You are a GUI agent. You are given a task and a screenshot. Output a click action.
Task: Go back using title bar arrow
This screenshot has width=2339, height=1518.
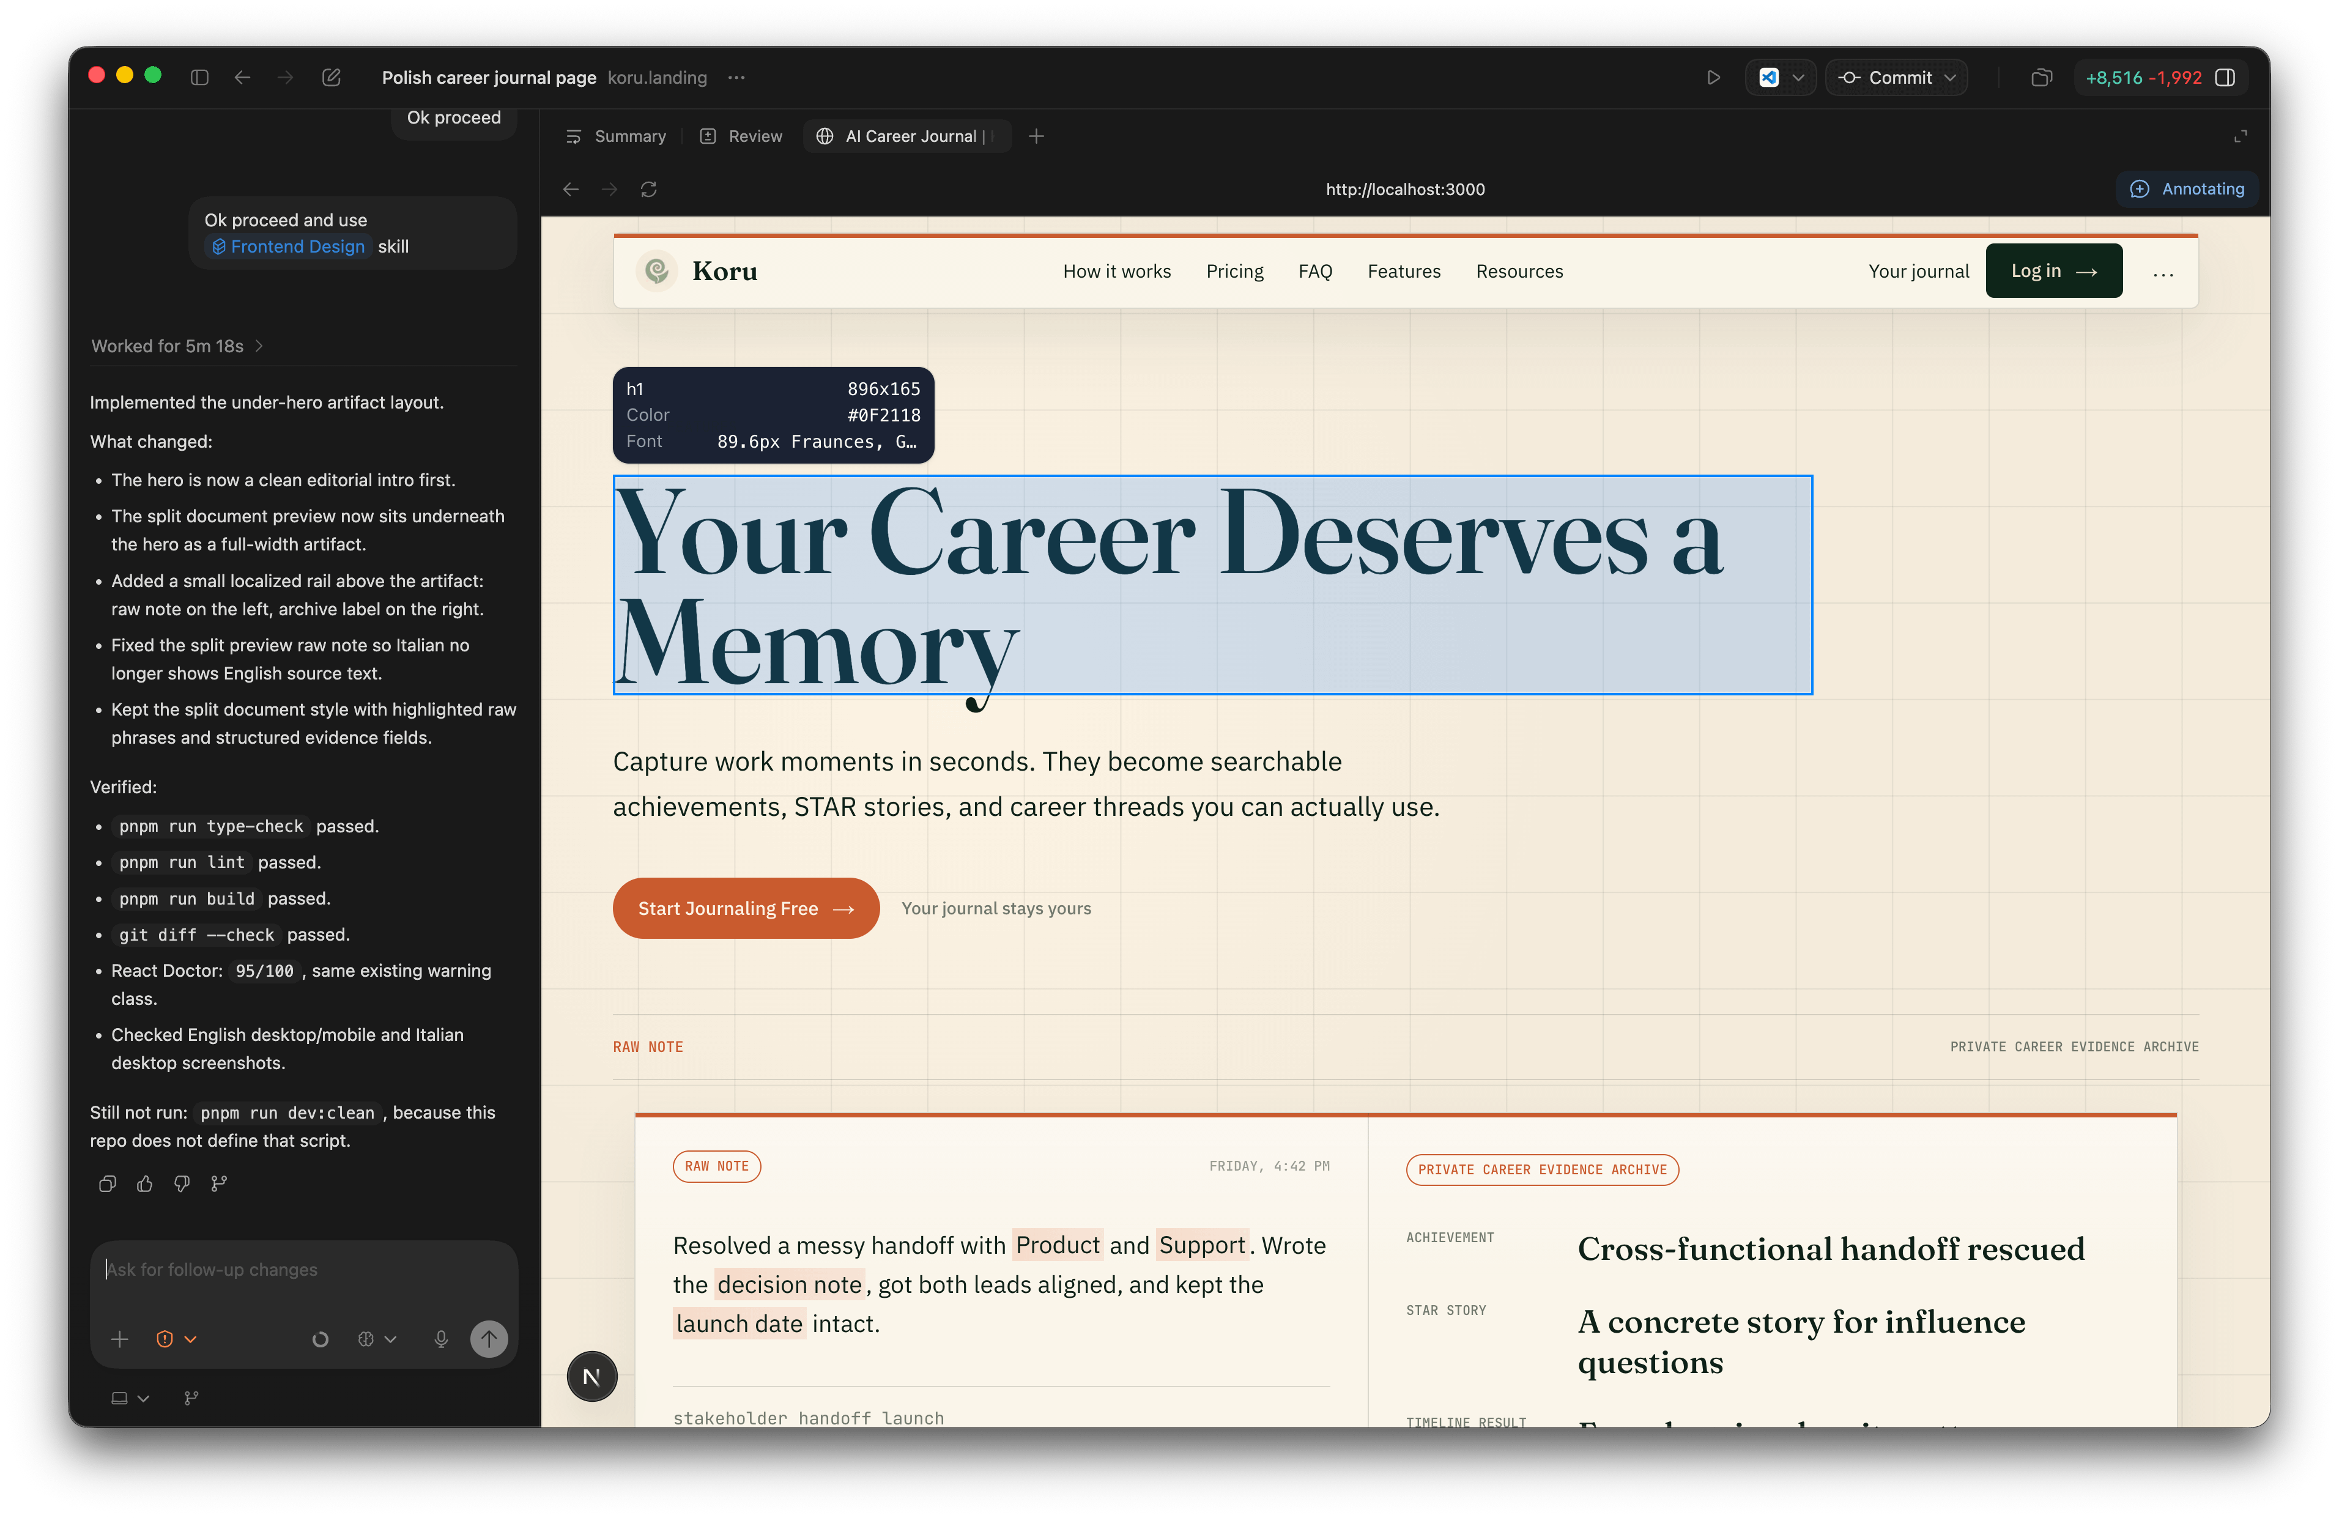[x=243, y=78]
